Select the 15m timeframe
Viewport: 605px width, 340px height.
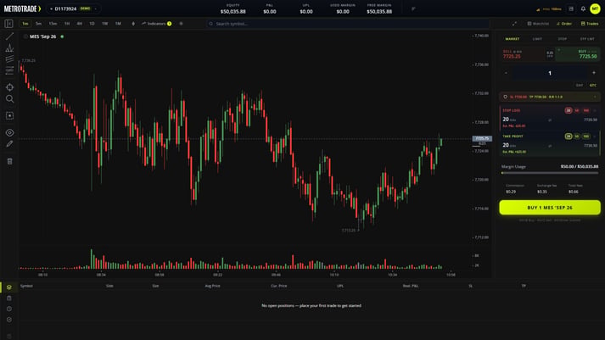tap(53, 24)
